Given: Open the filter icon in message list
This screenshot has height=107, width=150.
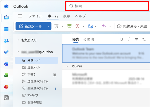Looking at the screenshot, I should click(136, 39).
